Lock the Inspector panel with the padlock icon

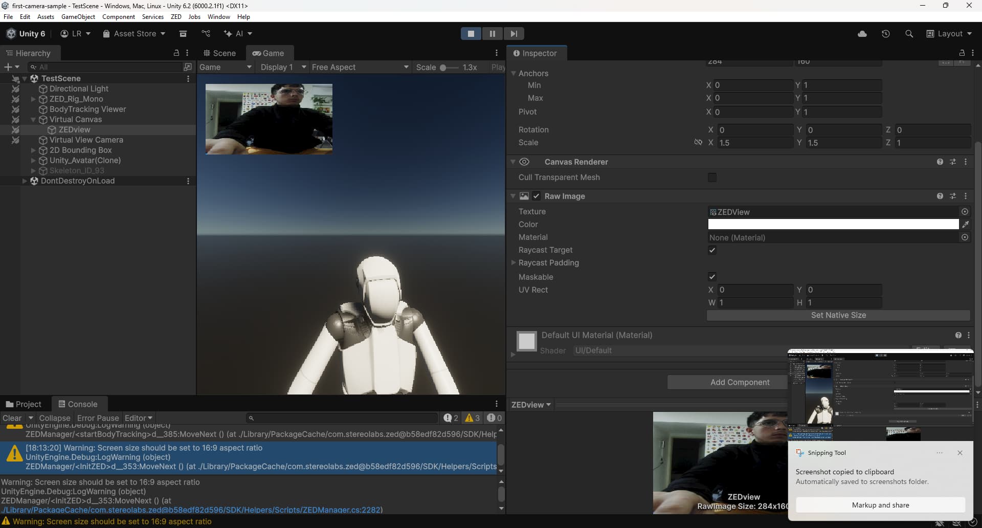(962, 53)
